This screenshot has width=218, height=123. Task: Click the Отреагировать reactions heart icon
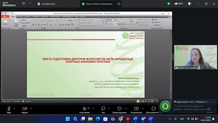[119, 109]
